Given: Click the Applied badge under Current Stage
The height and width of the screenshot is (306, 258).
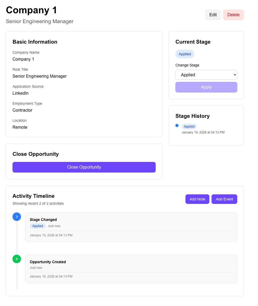Looking at the screenshot, I should click(x=185, y=54).
